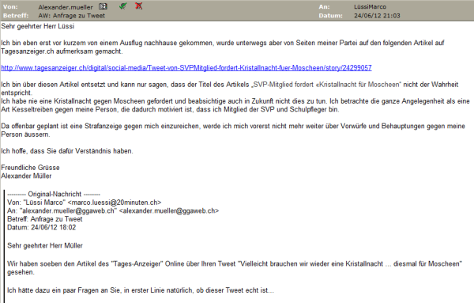Click quoted line 'Betreff: Anfrage zu Tweet'
This screenshot has height=303, width=474.
pos(45,219)
